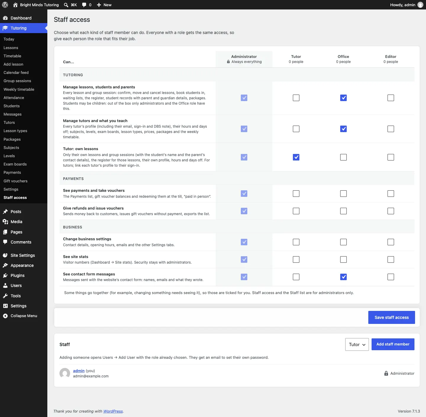
Task: Click the Pages icon in the sidebar
Action: point(5,232)
